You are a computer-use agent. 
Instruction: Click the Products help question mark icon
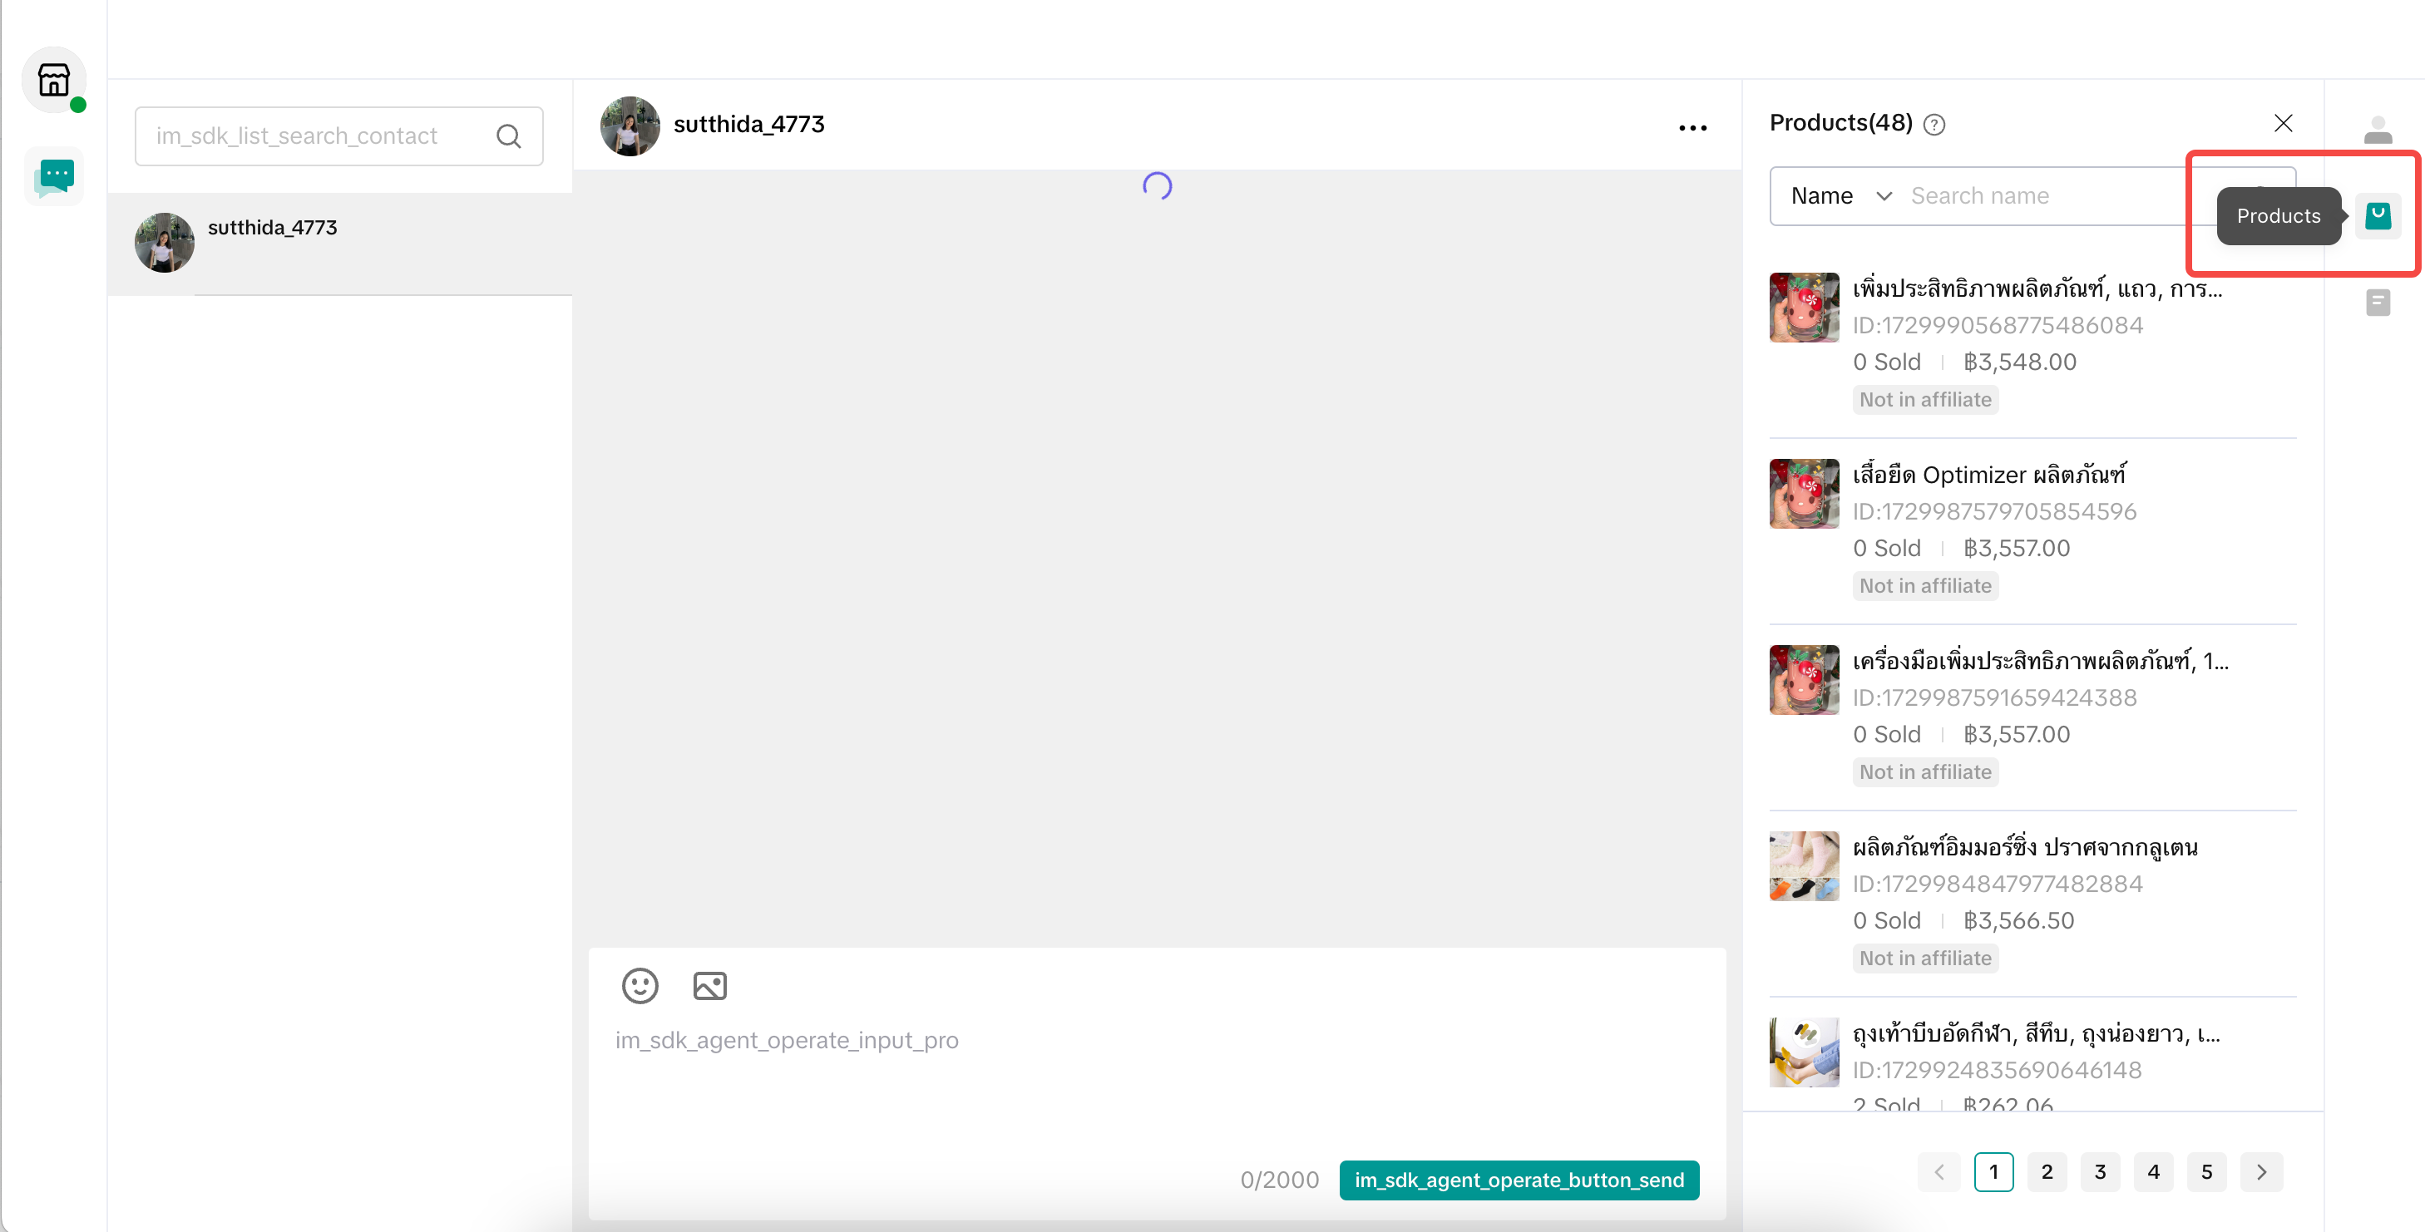[1934, 124]
